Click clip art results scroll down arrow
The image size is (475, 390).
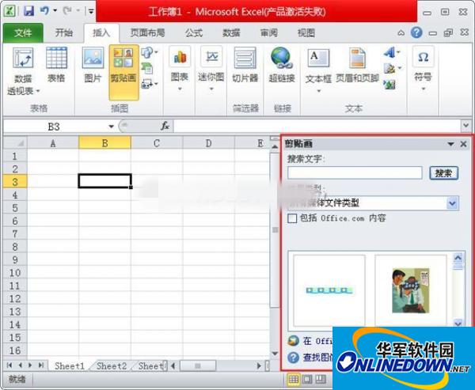458,323
